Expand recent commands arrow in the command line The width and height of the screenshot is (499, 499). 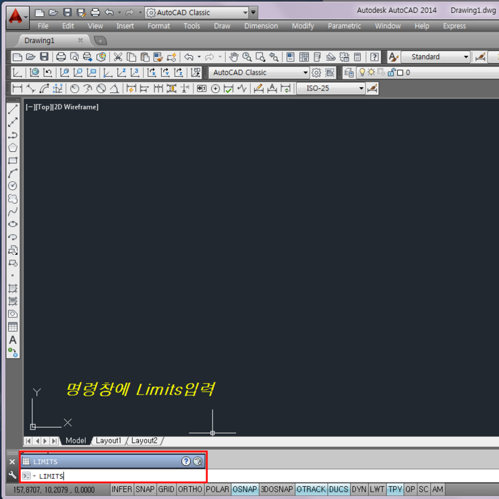pos(34,476)
